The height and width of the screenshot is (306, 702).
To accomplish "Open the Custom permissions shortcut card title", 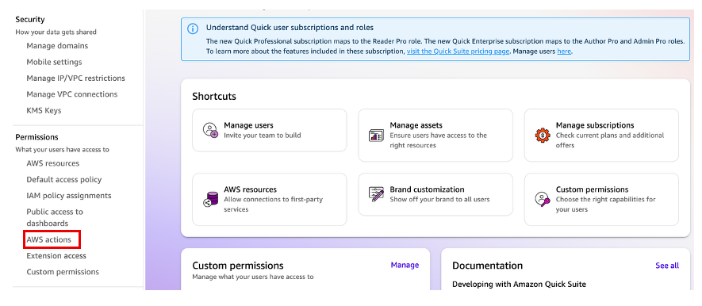I will point(593,189).
